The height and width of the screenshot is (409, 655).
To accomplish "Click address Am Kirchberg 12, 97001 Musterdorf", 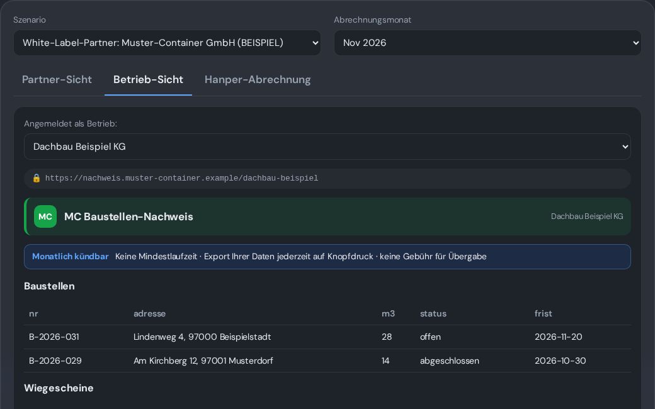I will coord(203,361).
